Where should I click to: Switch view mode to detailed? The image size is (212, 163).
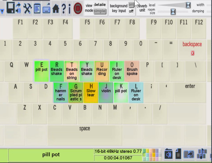[100, 5]
